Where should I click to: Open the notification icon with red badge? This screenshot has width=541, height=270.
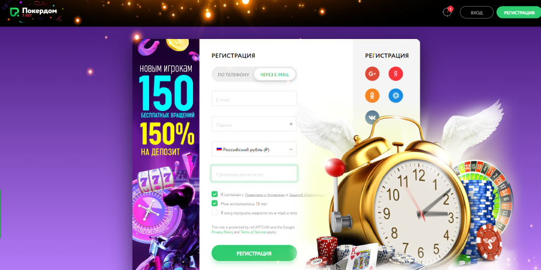pyautogui.click(x=447, y=12)
